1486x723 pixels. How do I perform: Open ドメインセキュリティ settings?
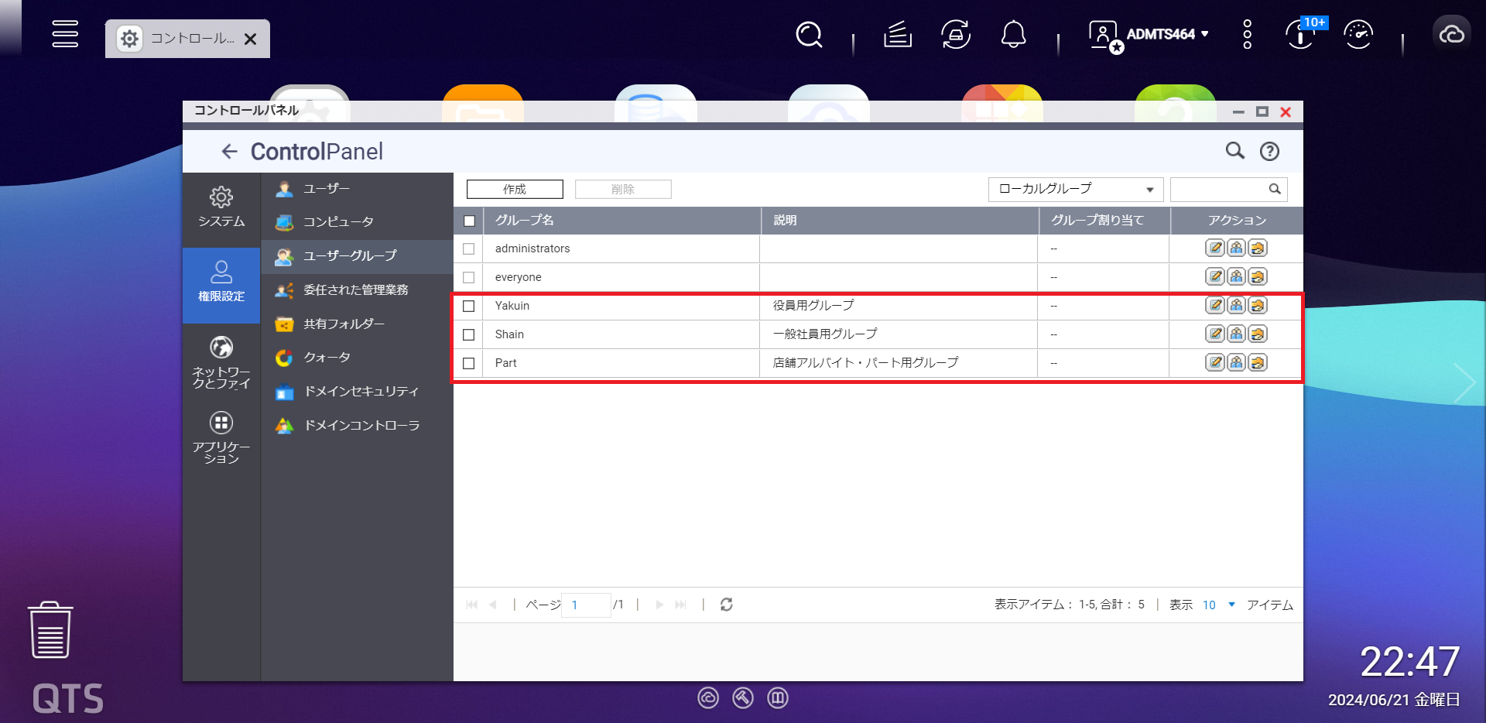click(x=357, y=392)
